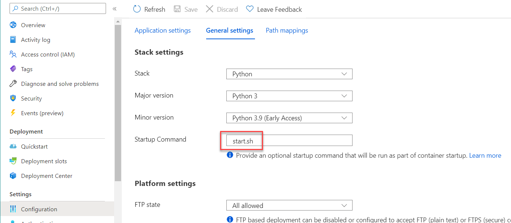Open the Minor version dropdown

(x=289, y=118)
